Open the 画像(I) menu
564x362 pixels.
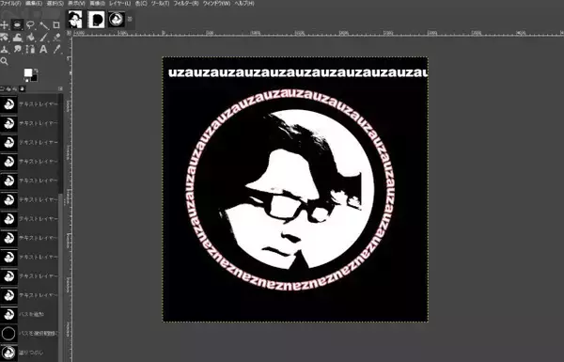click(97, 3)
